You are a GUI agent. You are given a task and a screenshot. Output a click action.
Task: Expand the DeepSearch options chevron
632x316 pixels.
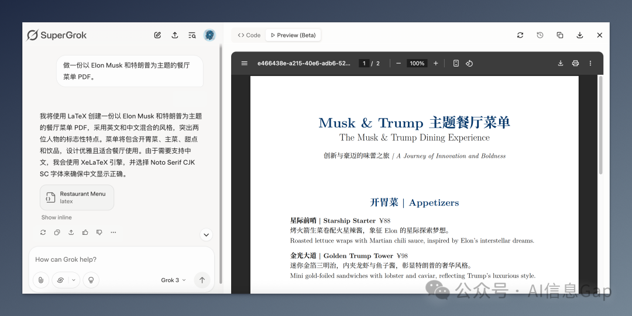(74, 280)
